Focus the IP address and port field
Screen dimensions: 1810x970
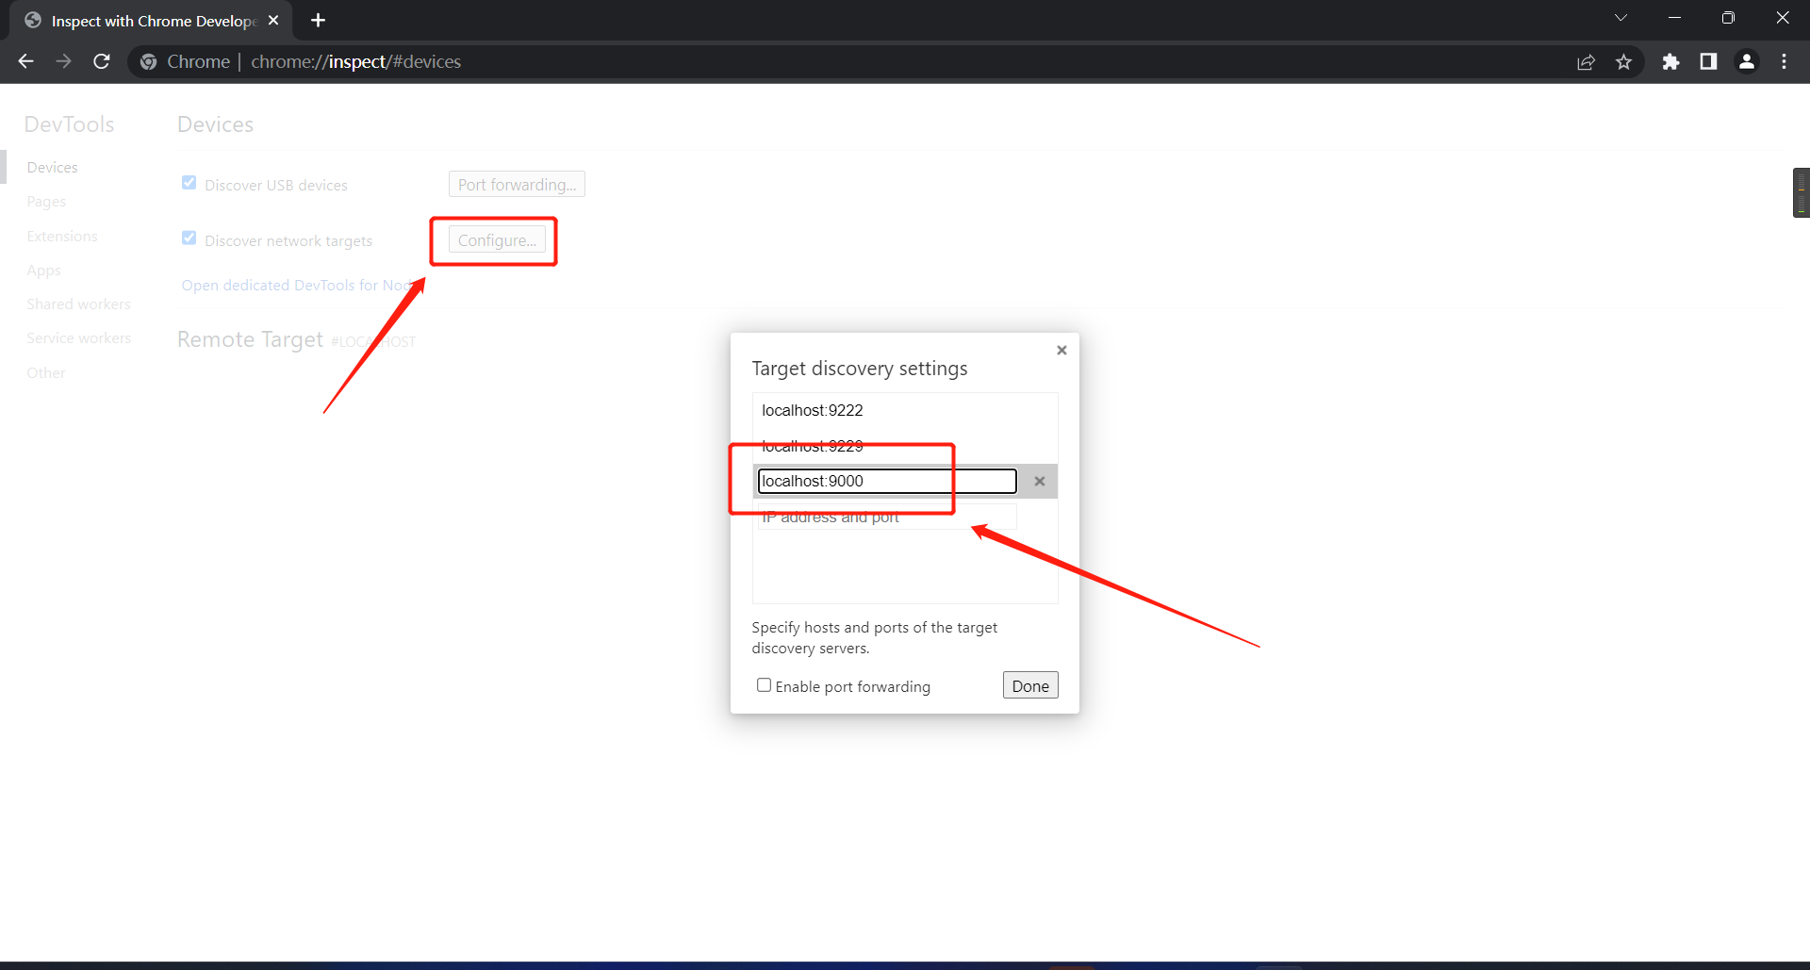887,517
